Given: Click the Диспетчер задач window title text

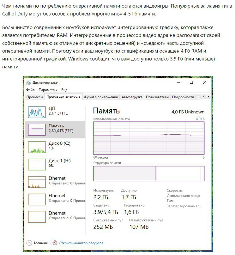Looking at the screenshot, I should tap(46, 82).
